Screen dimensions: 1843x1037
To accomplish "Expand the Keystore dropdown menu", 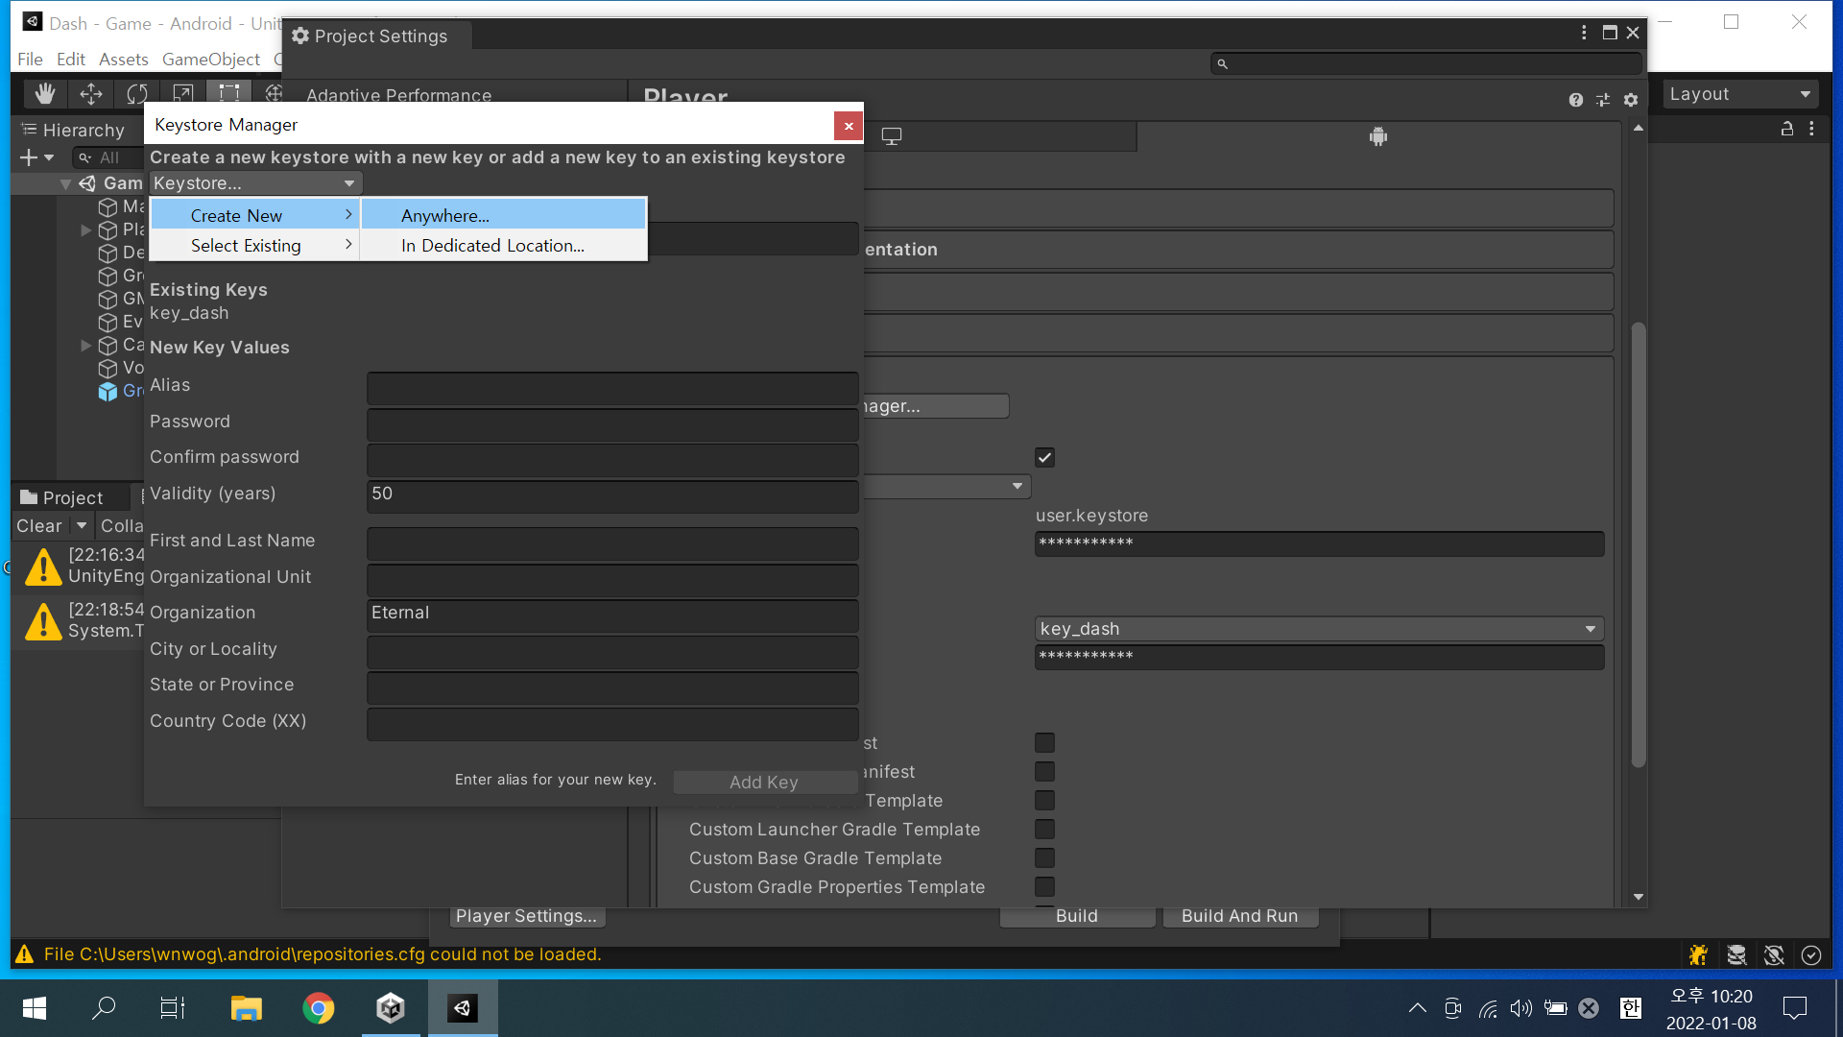I will [253, 182].
